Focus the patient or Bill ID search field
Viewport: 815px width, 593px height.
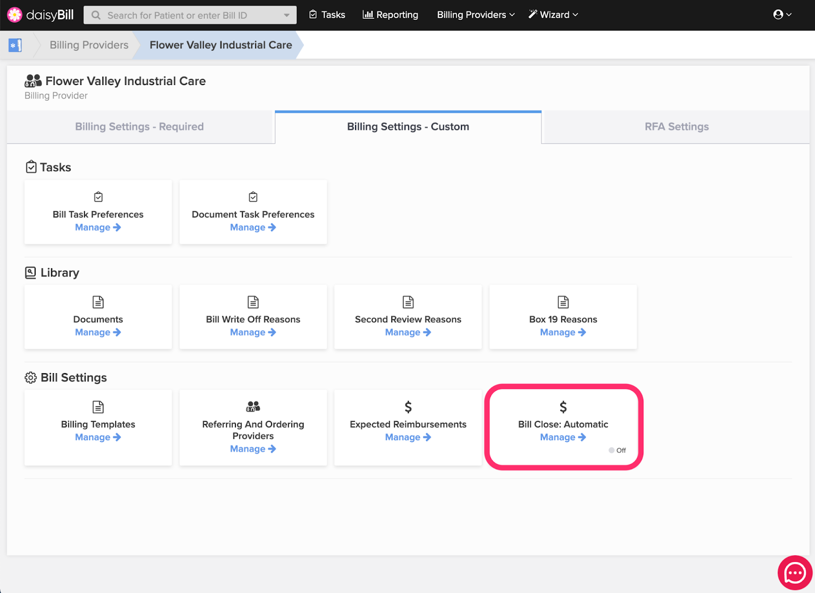click(190, 15)
